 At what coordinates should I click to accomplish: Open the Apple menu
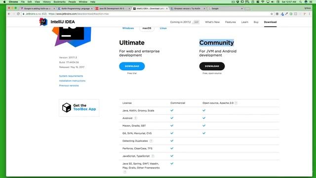pyautogui.click(x=4, y=2)
